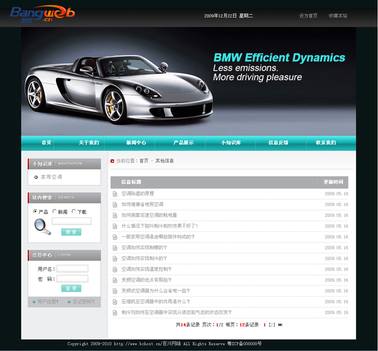The height and width of the screenshot is (351, 378).
Task: Select the 新闻 radio button
Action: (55, 212)
